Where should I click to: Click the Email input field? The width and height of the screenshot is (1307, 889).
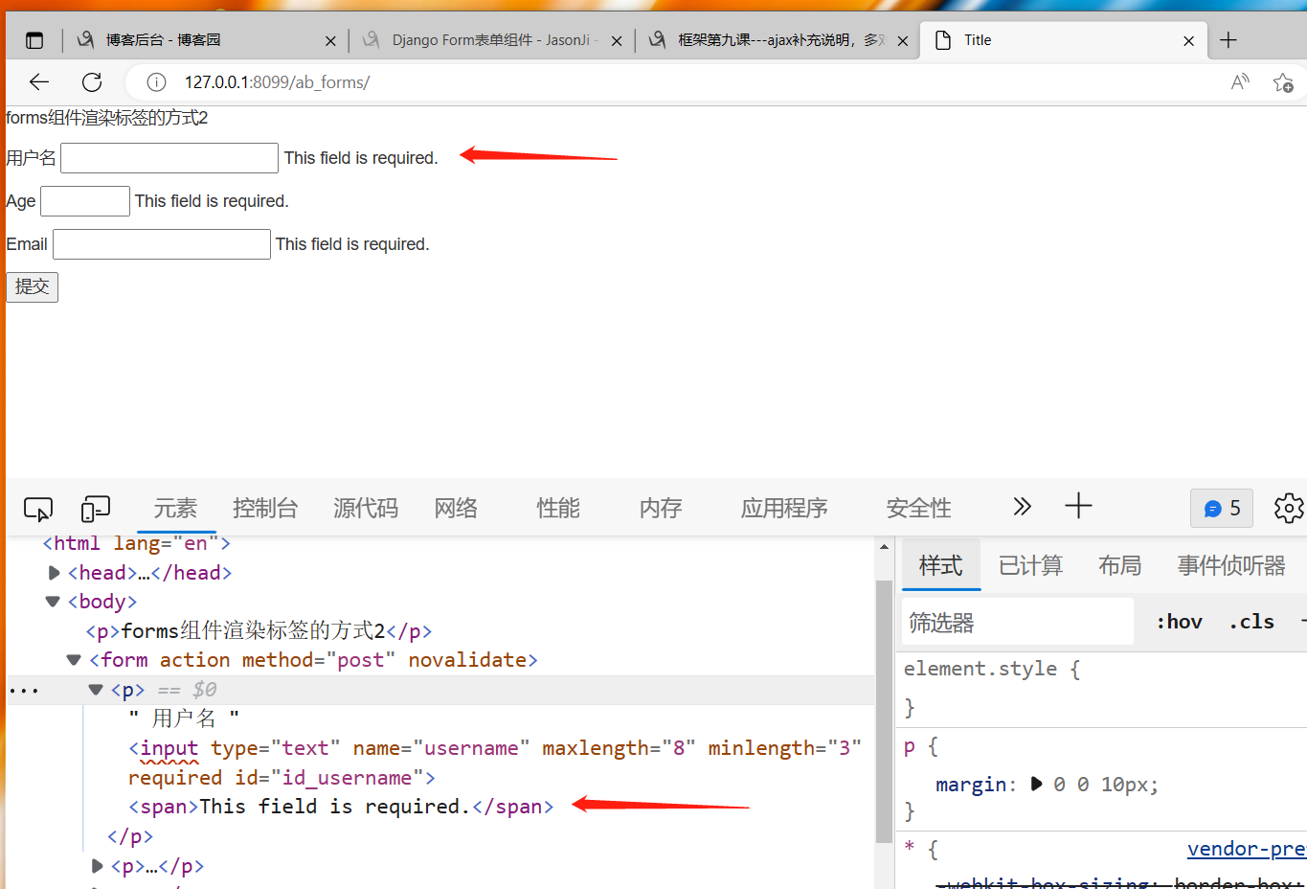[162, 244]
